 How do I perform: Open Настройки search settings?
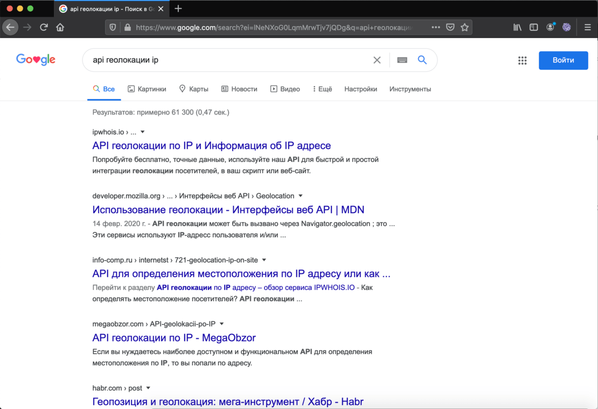tap(360, 89)
